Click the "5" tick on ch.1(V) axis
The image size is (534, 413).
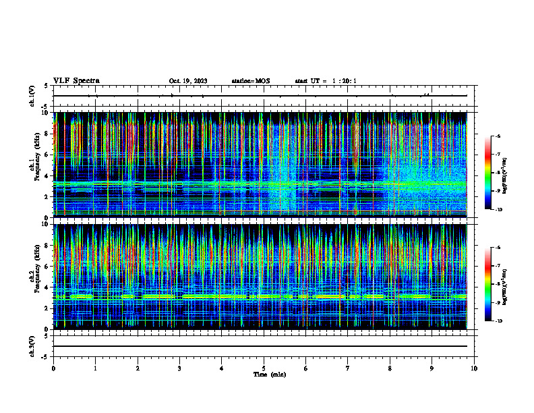pos(47,86)
